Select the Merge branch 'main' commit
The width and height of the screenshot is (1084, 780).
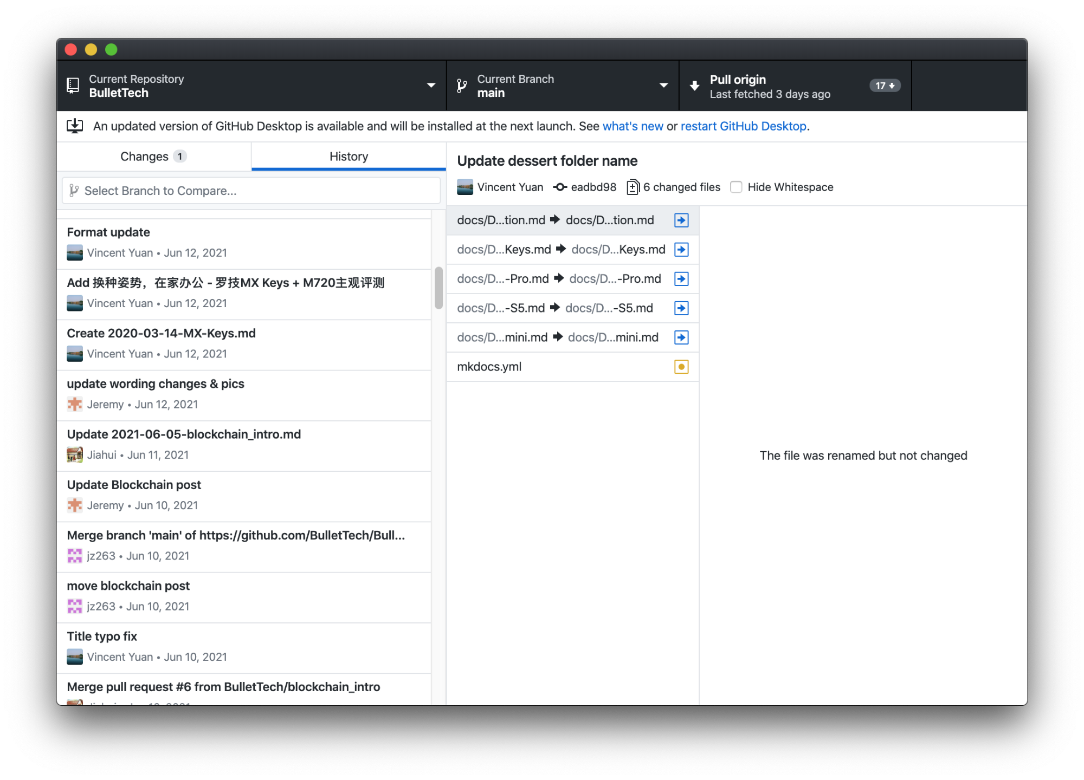(x=244, y=547)
